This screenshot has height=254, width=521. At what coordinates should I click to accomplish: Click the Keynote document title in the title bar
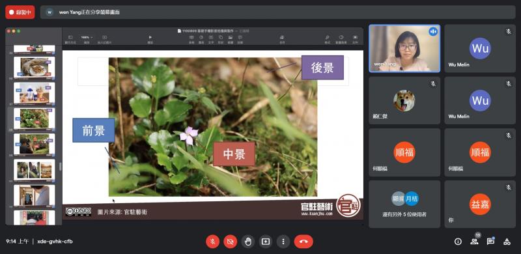[208, 31]
